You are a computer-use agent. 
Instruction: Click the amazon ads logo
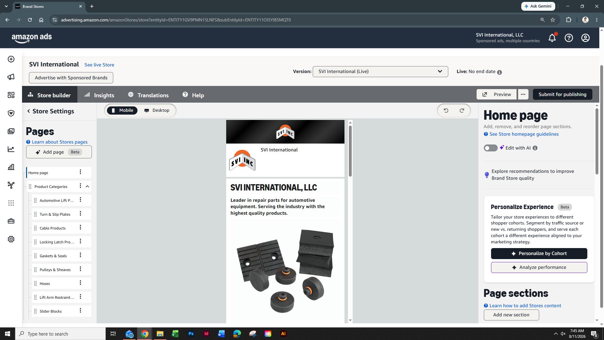32,38
